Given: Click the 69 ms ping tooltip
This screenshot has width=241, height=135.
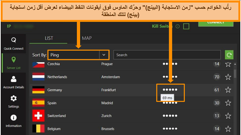Looking at the screenshot, I should (x=167, y=98).
